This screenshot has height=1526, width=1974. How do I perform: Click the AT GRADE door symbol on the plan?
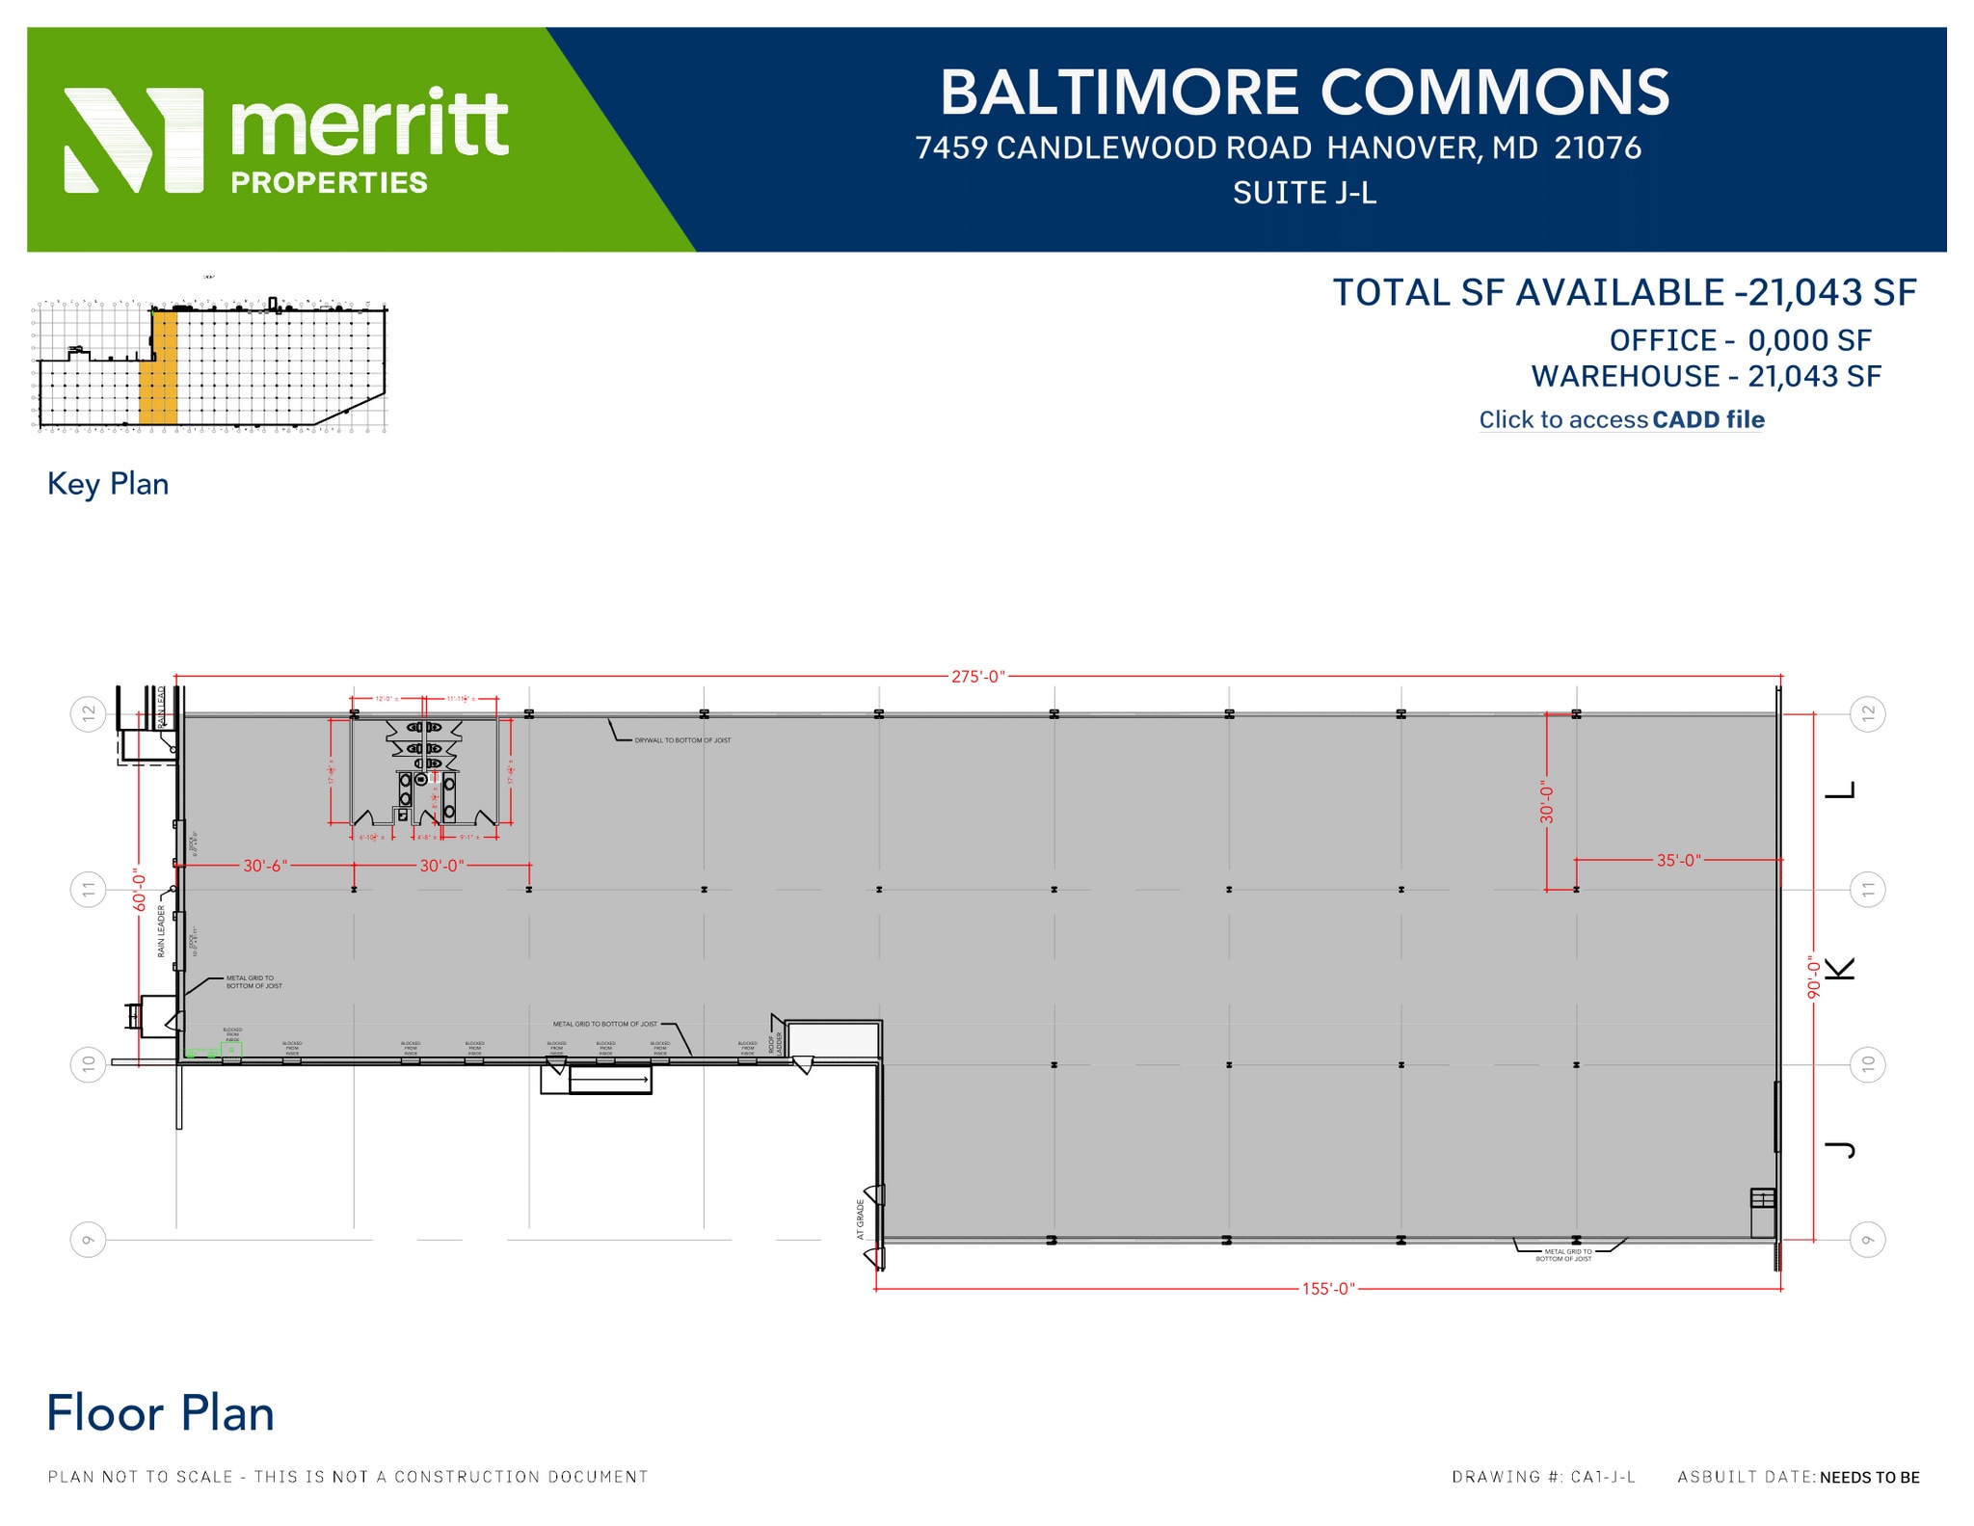(x=872, y=1195)
